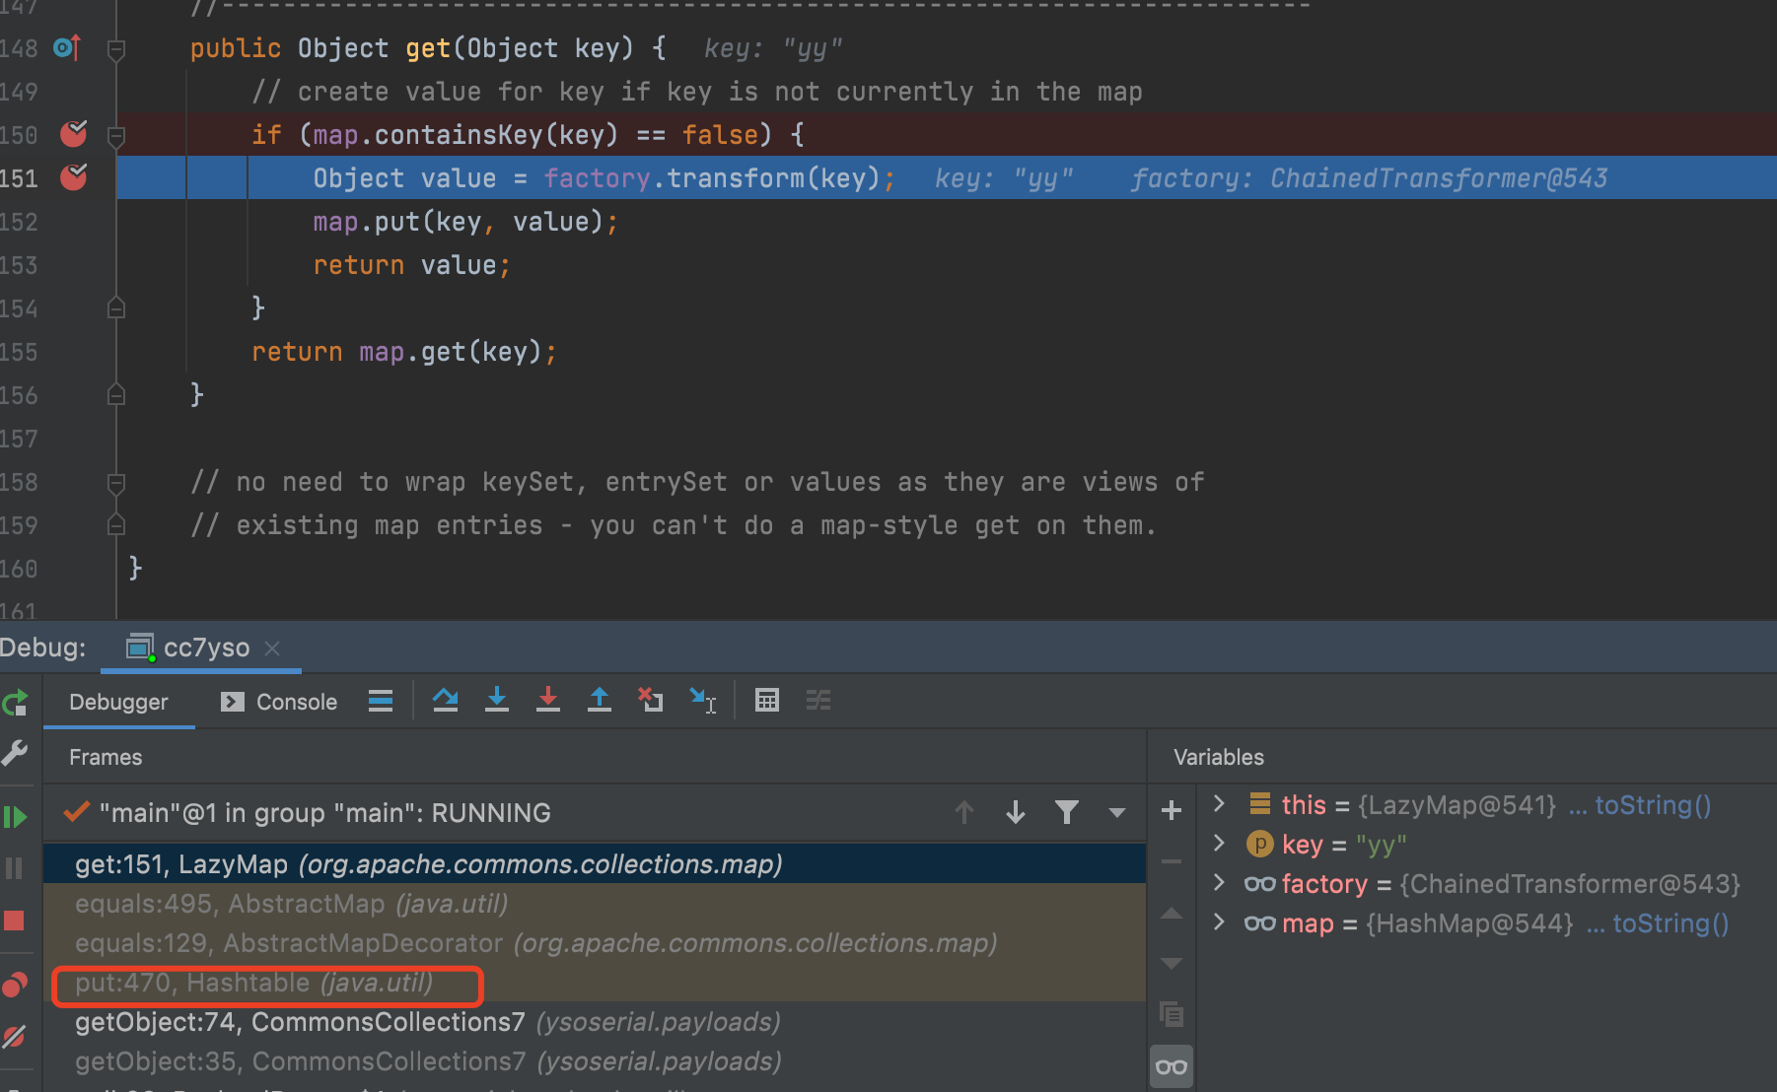Expand the 'this' variable node
This screenshot has width=1777, height=1092.
[x=1219, y=804]
